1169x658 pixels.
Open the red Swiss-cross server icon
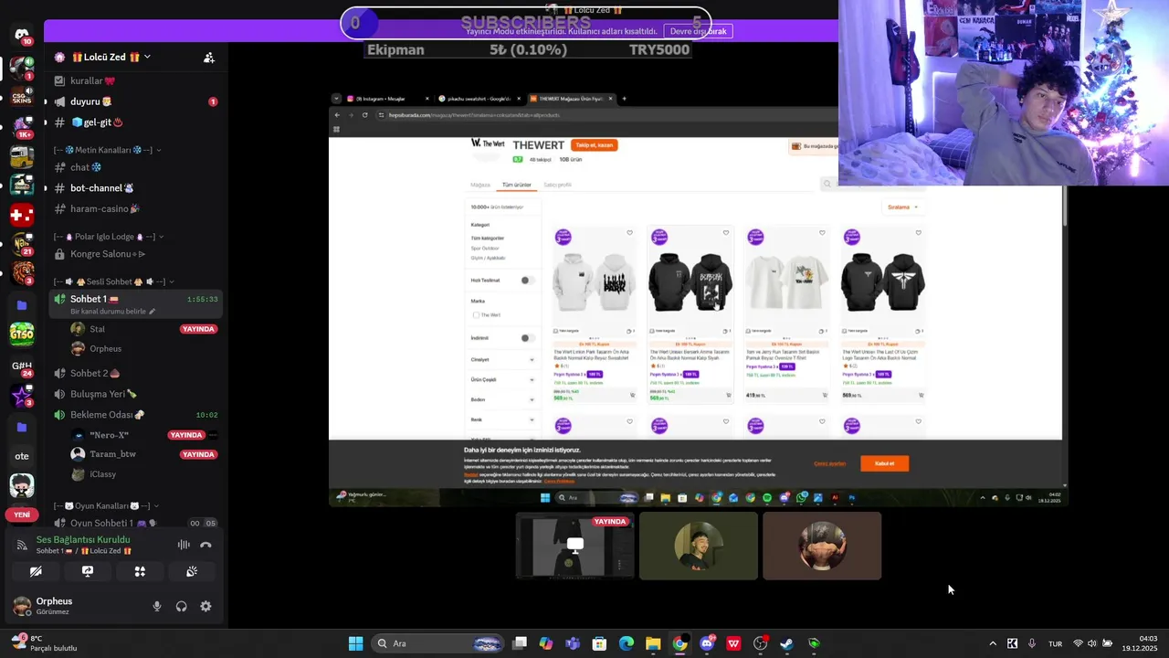22,216
